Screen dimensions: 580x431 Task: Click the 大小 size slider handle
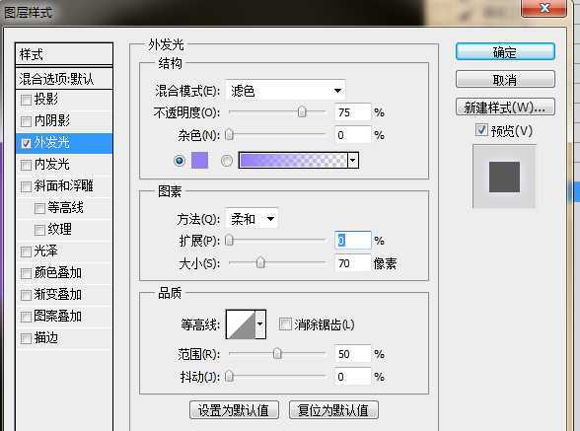[x=260, y=262]
